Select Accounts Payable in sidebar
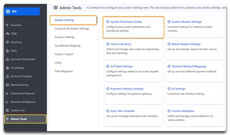Image resolution: width=230 pixels, height=135 pixels. click(21, 76)
